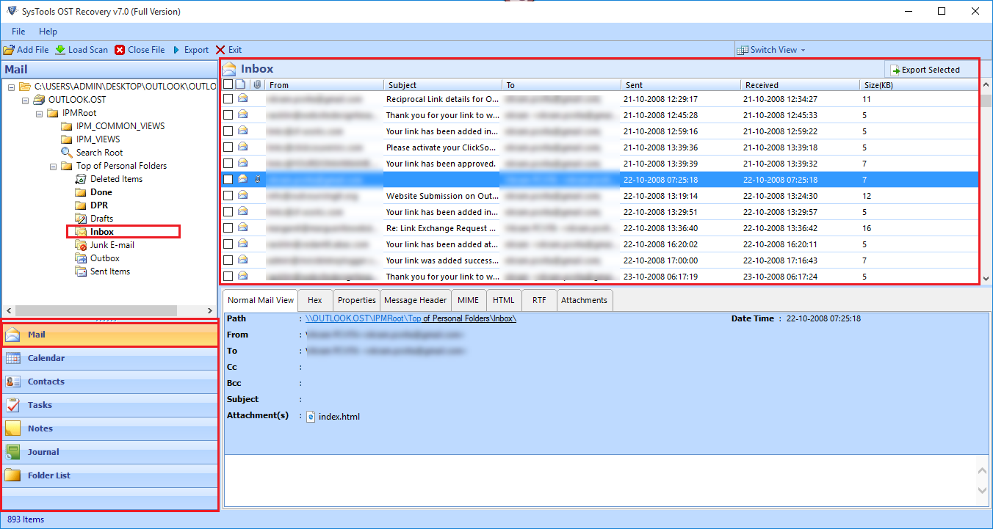Check the Your link has been approved checkbox
This screenshot has width=993, height=529.
pyautogui.click(x=228, y=163)
